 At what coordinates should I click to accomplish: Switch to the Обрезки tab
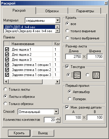tap(52, 11)
